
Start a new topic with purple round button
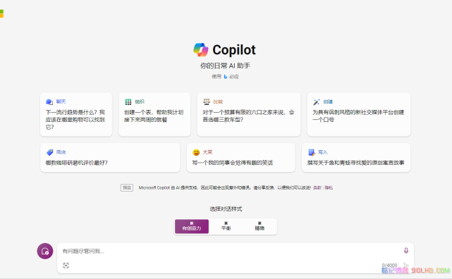click(45, 251)
